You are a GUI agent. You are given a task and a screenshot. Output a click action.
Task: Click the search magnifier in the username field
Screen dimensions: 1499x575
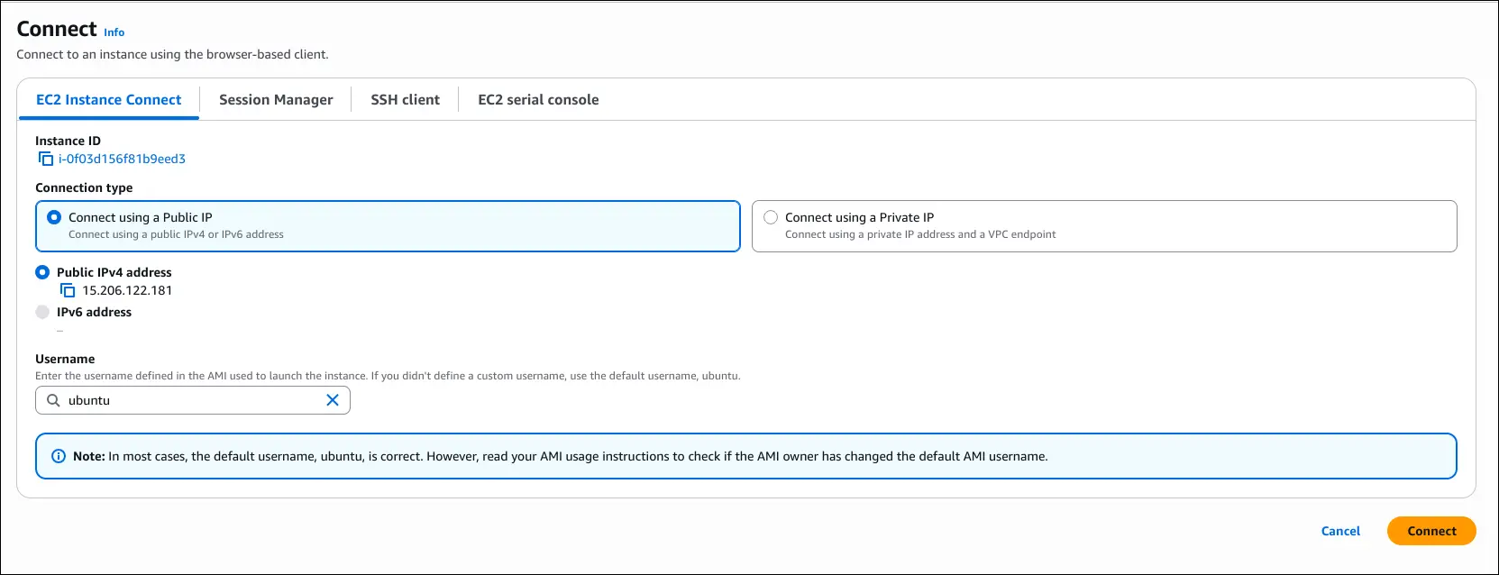pos(54,400)
